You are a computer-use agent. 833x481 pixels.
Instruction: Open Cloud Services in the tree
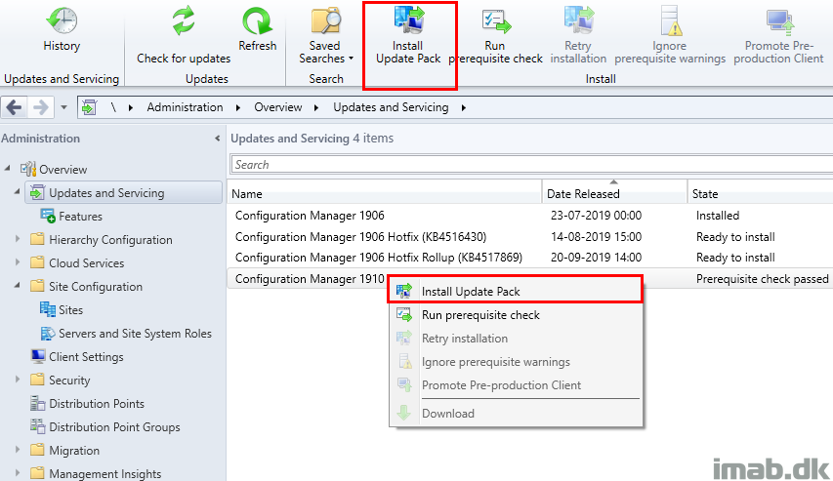(87, 262)
